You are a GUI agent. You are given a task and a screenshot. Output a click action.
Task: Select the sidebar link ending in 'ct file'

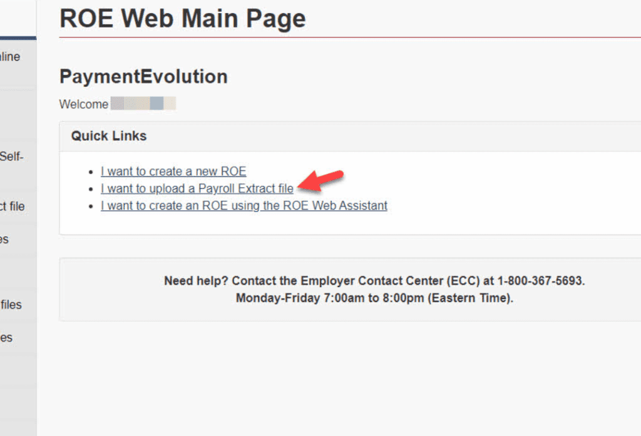(11, 206)
